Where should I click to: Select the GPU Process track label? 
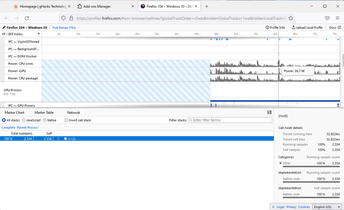click(13, 90)
